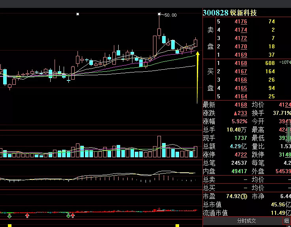
Task: Click the red triangle beside 涨跌 233
Action: (235, 113)
